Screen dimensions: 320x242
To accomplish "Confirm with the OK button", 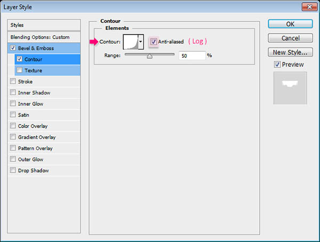I will coord(290,24).
